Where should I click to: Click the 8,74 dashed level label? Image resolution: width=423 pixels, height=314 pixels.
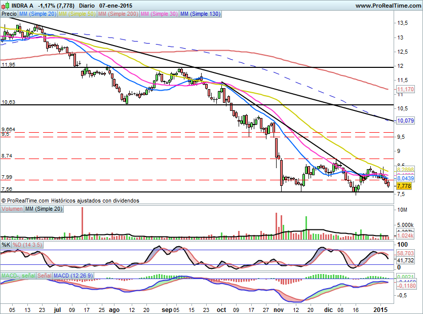pyautogui.click(x=7, y=155)
